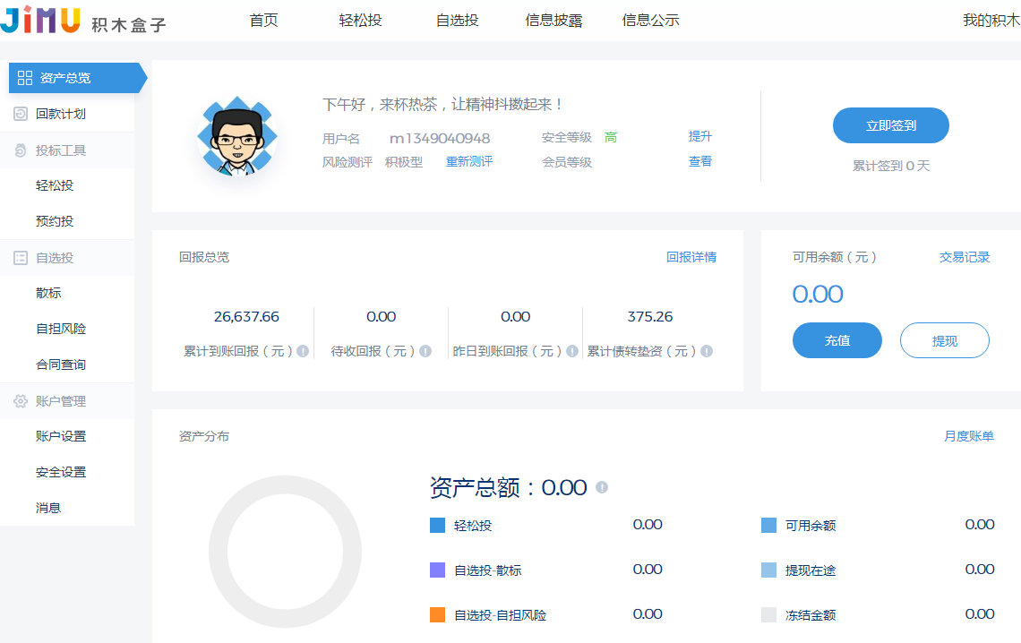Open 信息披露 in top navigation
1021x643 pixels.
pos(553,20)
